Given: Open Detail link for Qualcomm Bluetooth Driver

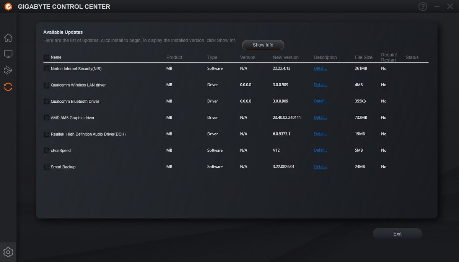Looking at the screenshot, I should [x=320, y=101].
